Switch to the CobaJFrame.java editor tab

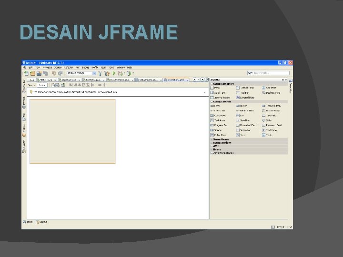click(x=149, y=80)
